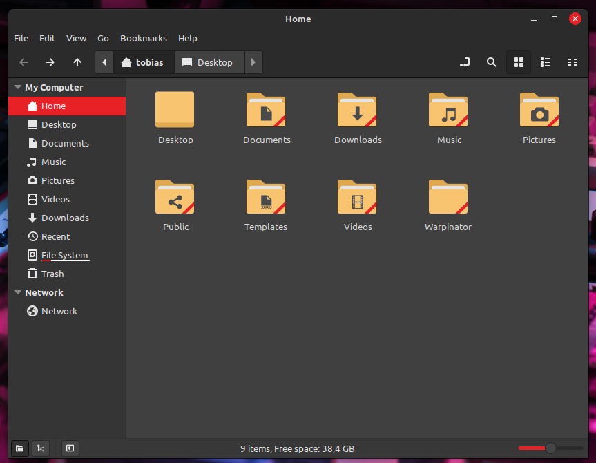Open the Help menu

click(x=187, y=39)
